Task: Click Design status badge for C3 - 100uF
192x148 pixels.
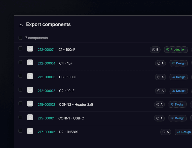Action: coord(178,77)
